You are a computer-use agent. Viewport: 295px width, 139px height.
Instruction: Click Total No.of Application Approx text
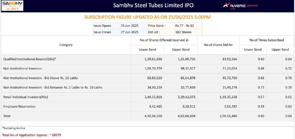pyautogui.click(x=32, y=135)
